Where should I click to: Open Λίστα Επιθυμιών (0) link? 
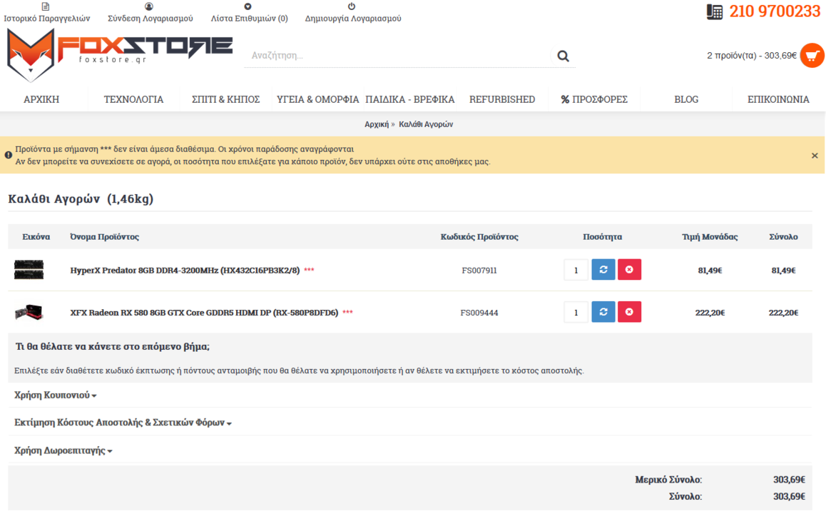click(249, 19)
